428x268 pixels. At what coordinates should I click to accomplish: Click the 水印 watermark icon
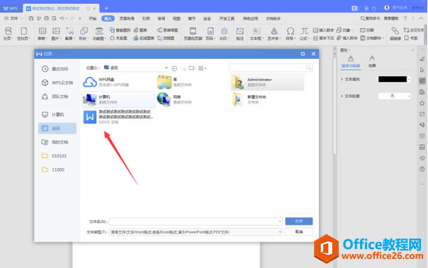pyautogui.click(x=224, y=31)
